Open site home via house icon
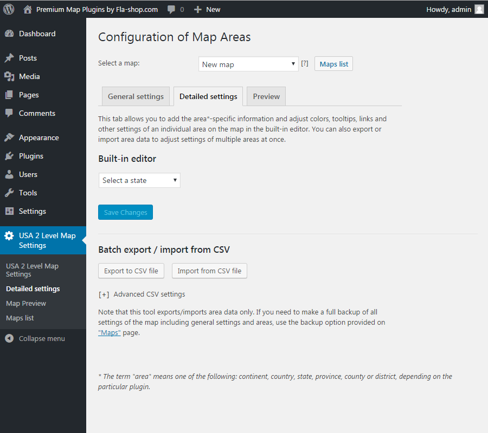 click(x=28, y=10)
